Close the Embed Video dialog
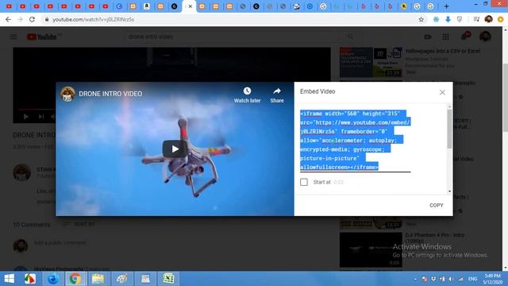Screen dimensions: 508x286 coord(442,92)
